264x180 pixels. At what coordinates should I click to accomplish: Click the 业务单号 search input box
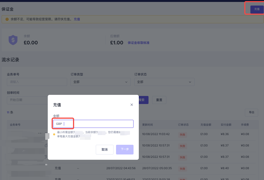click(x=37, y=82)
